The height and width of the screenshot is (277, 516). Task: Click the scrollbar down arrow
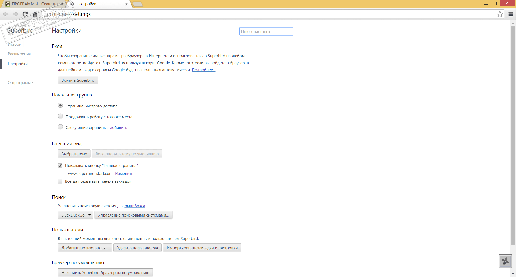tap(513, 274)
